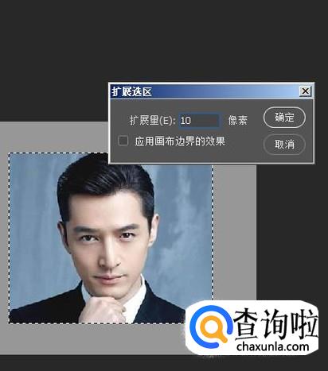Image resolution: width=328 pixels, height=371 pixels.
Task: Click the 查询啦 watermark text
Action: click(276, 324)
